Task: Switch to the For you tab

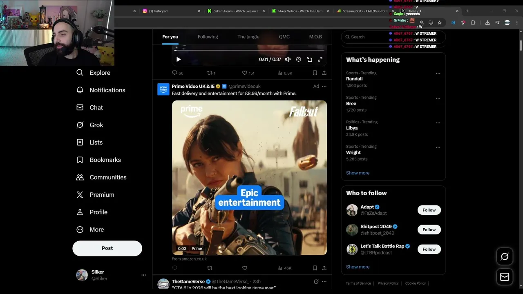Action: point(170,37)
